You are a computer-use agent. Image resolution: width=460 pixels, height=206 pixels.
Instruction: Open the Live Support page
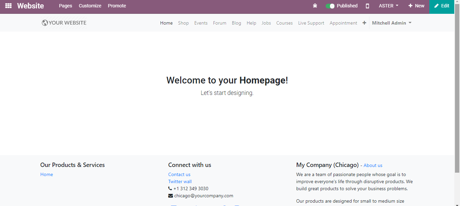[x=311, y=23]
